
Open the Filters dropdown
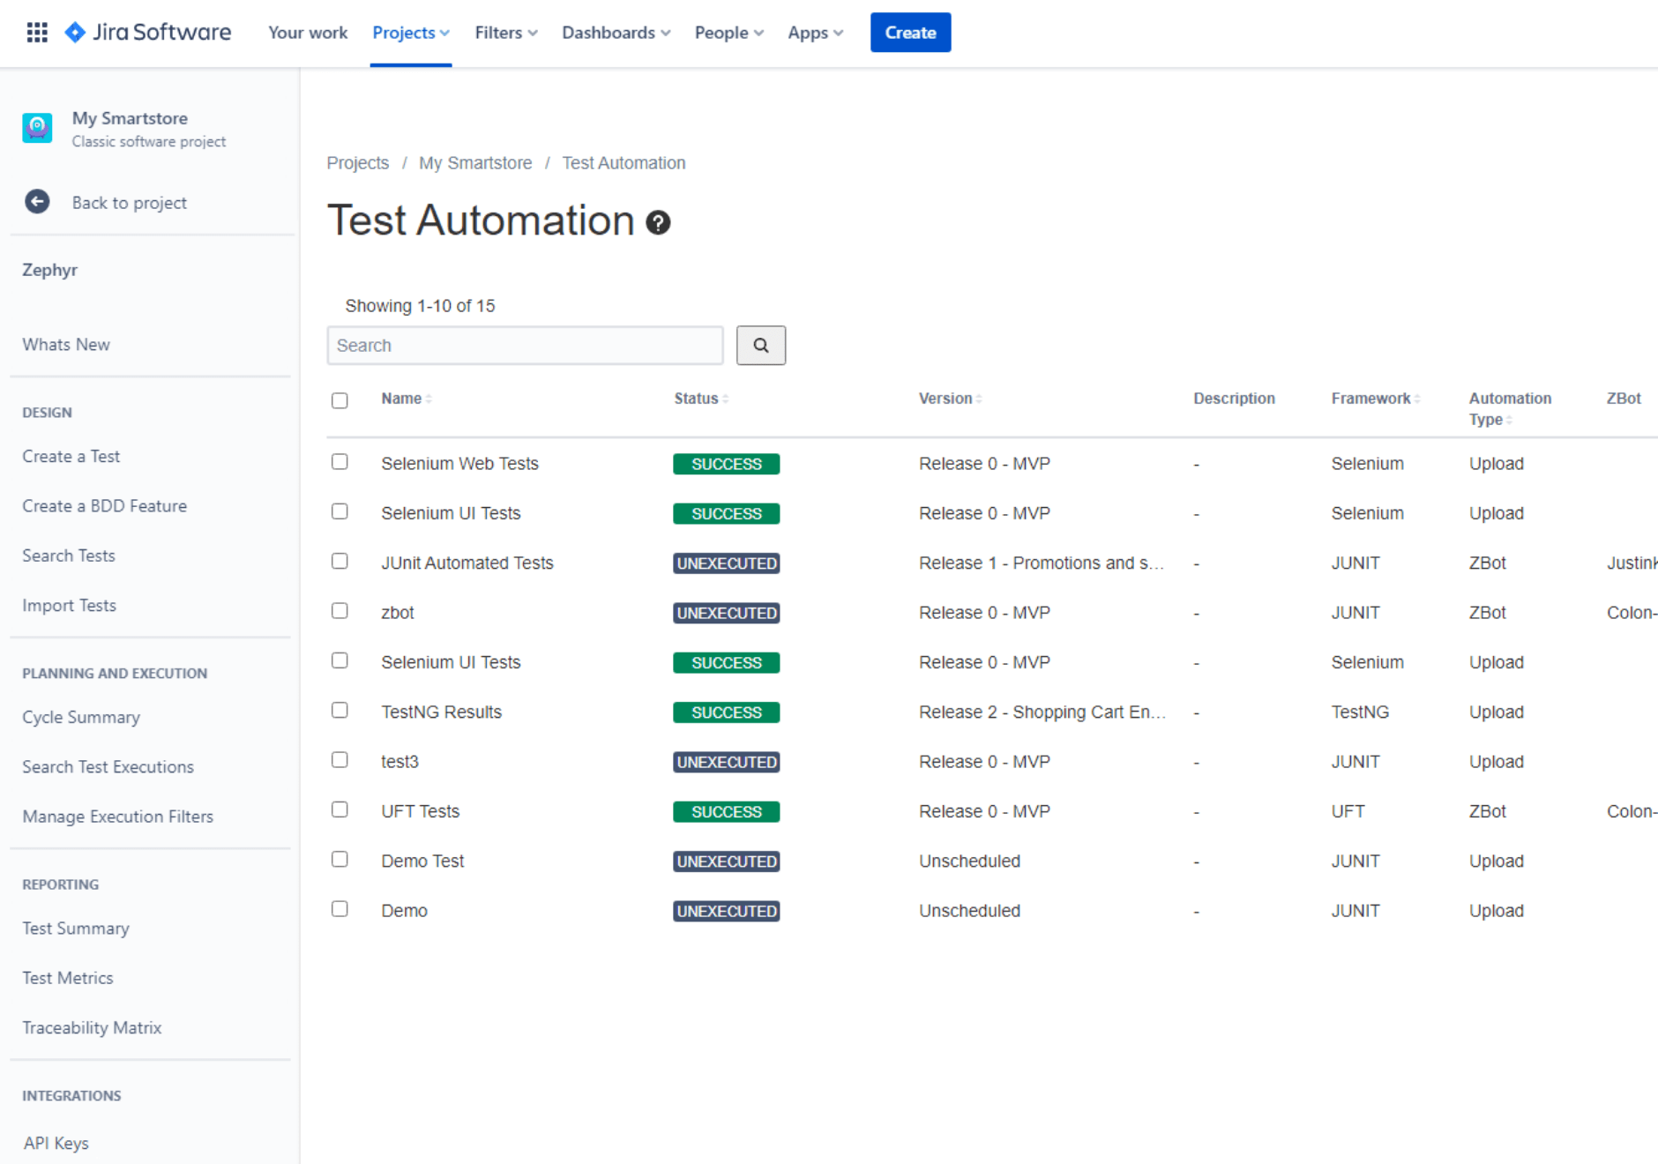[505, 33]
